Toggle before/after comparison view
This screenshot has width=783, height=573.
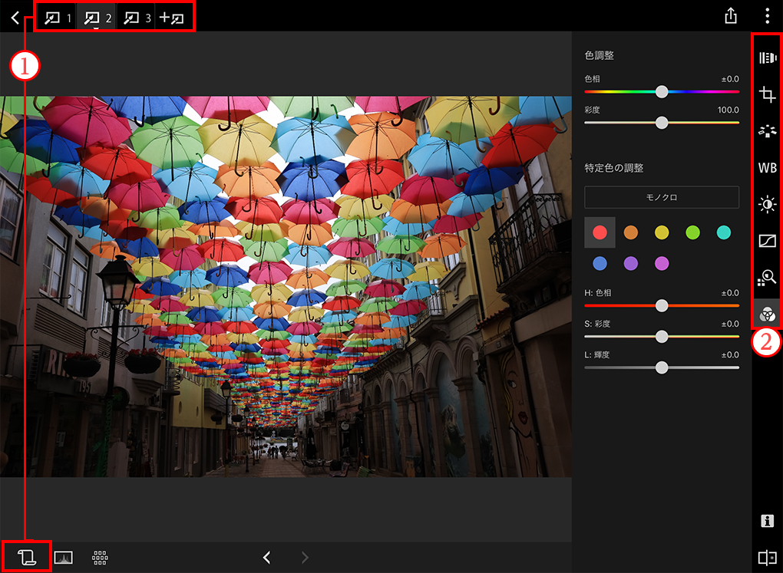point(767,558)
